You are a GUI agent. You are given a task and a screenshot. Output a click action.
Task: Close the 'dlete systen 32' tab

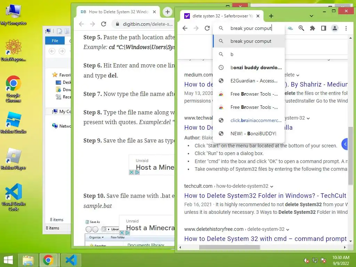[x=258, y=16]
